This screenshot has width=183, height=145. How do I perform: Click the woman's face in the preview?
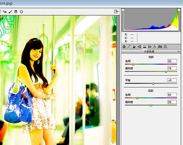(x=36, y=54)
